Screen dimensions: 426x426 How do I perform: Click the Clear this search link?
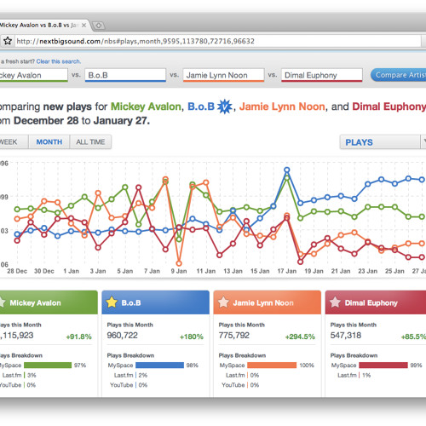click(59, 61)
